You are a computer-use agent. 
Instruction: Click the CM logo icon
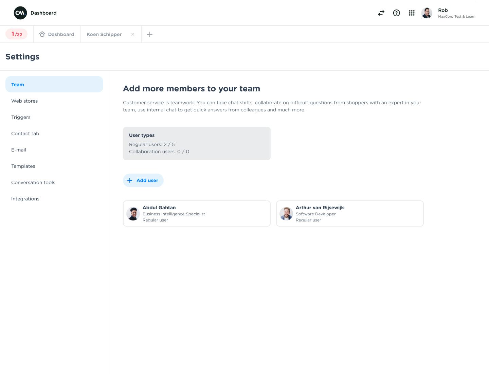(x=20, y=13)
